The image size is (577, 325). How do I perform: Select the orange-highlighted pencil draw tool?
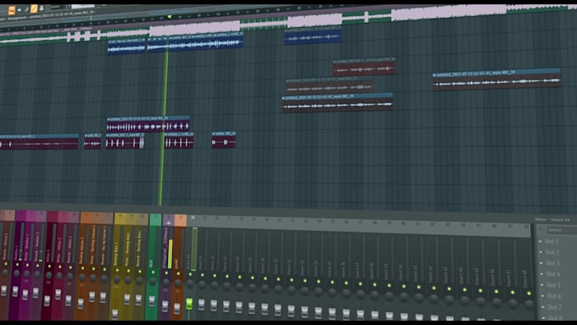click(34, 8)
